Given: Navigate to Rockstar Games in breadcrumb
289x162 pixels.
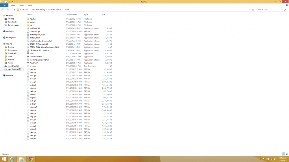Looking at the screenshot, I should coord(55,10).
